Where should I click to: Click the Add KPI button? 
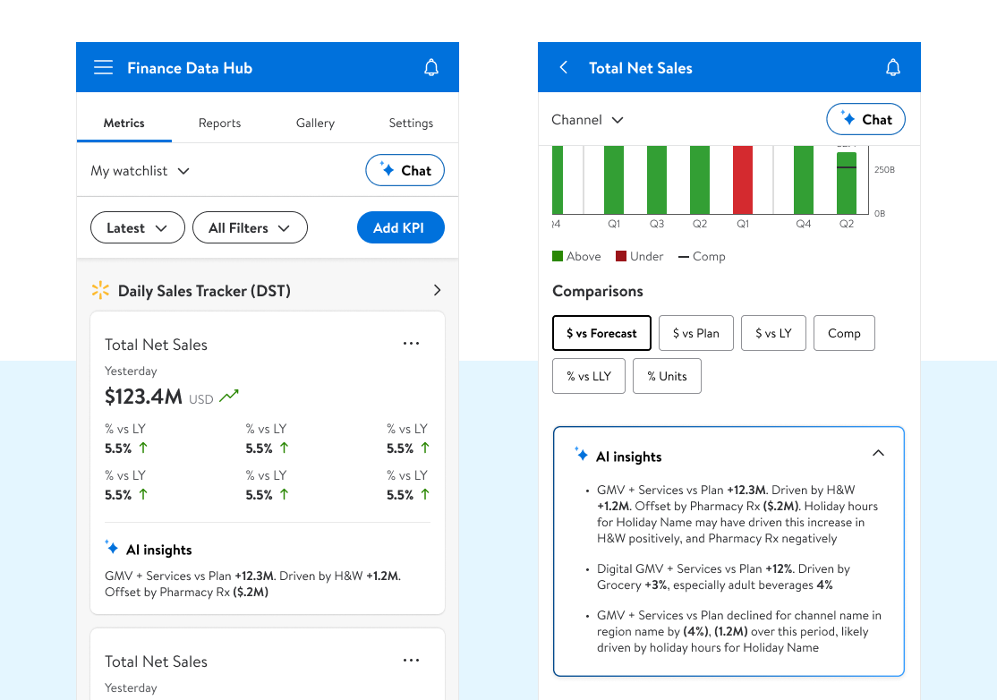click(400, 228)
